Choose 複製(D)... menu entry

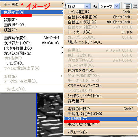[x=32, y=20]
